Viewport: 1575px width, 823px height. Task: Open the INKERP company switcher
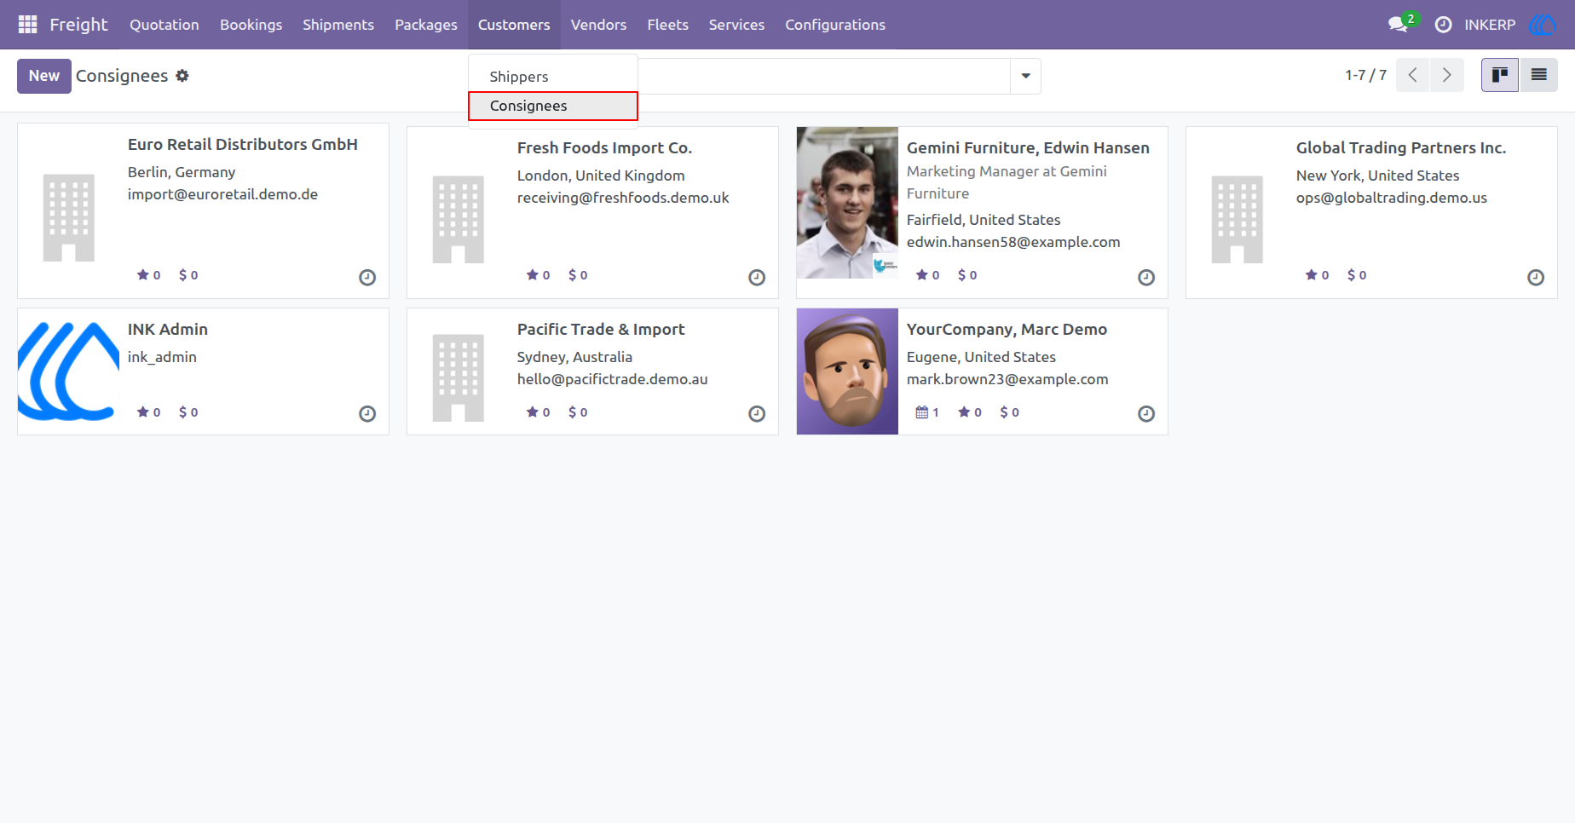pyautogui.click(x=1490, y=25)
